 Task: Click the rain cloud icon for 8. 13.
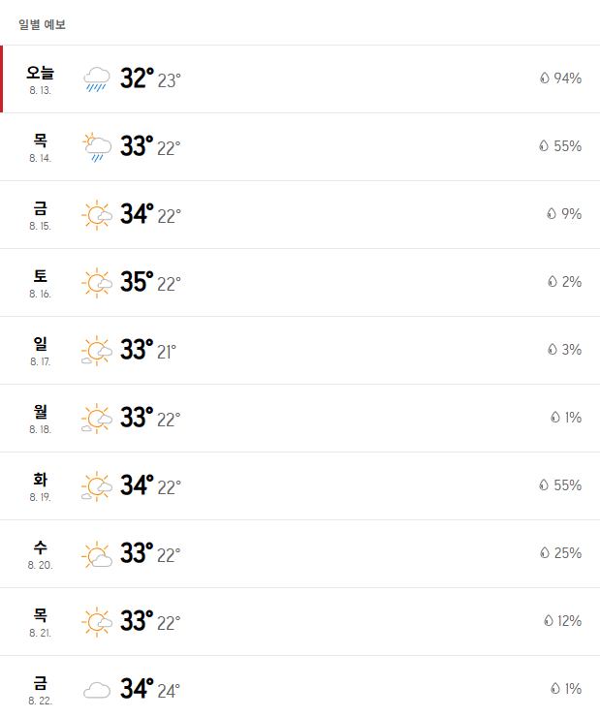tap(97, 79)
